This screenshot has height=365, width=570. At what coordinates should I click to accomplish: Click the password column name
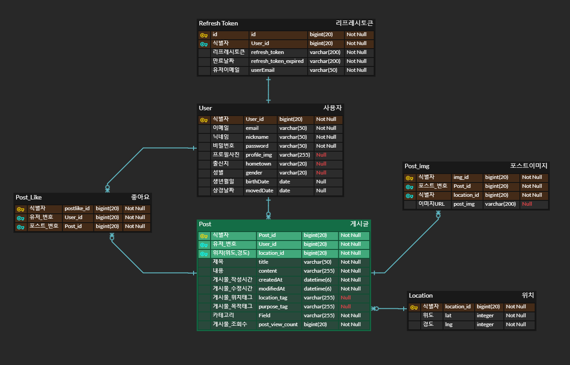click(x=257, y=146)
